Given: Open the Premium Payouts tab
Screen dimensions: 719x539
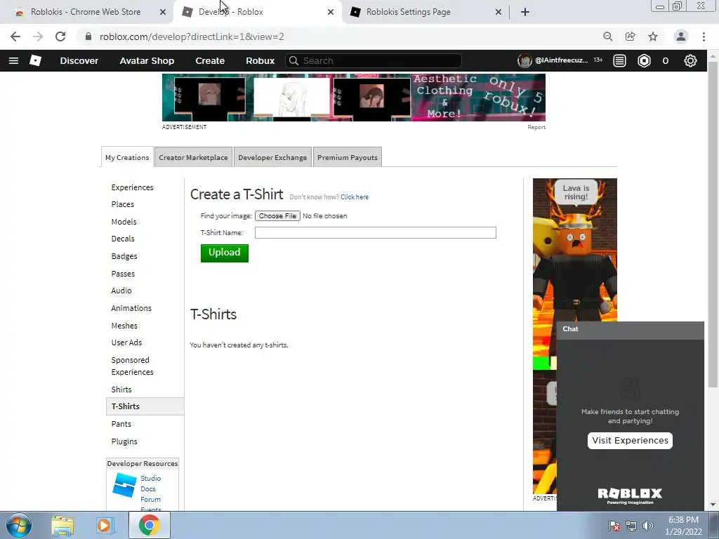Looking at the screenshot, I should 347,157.
